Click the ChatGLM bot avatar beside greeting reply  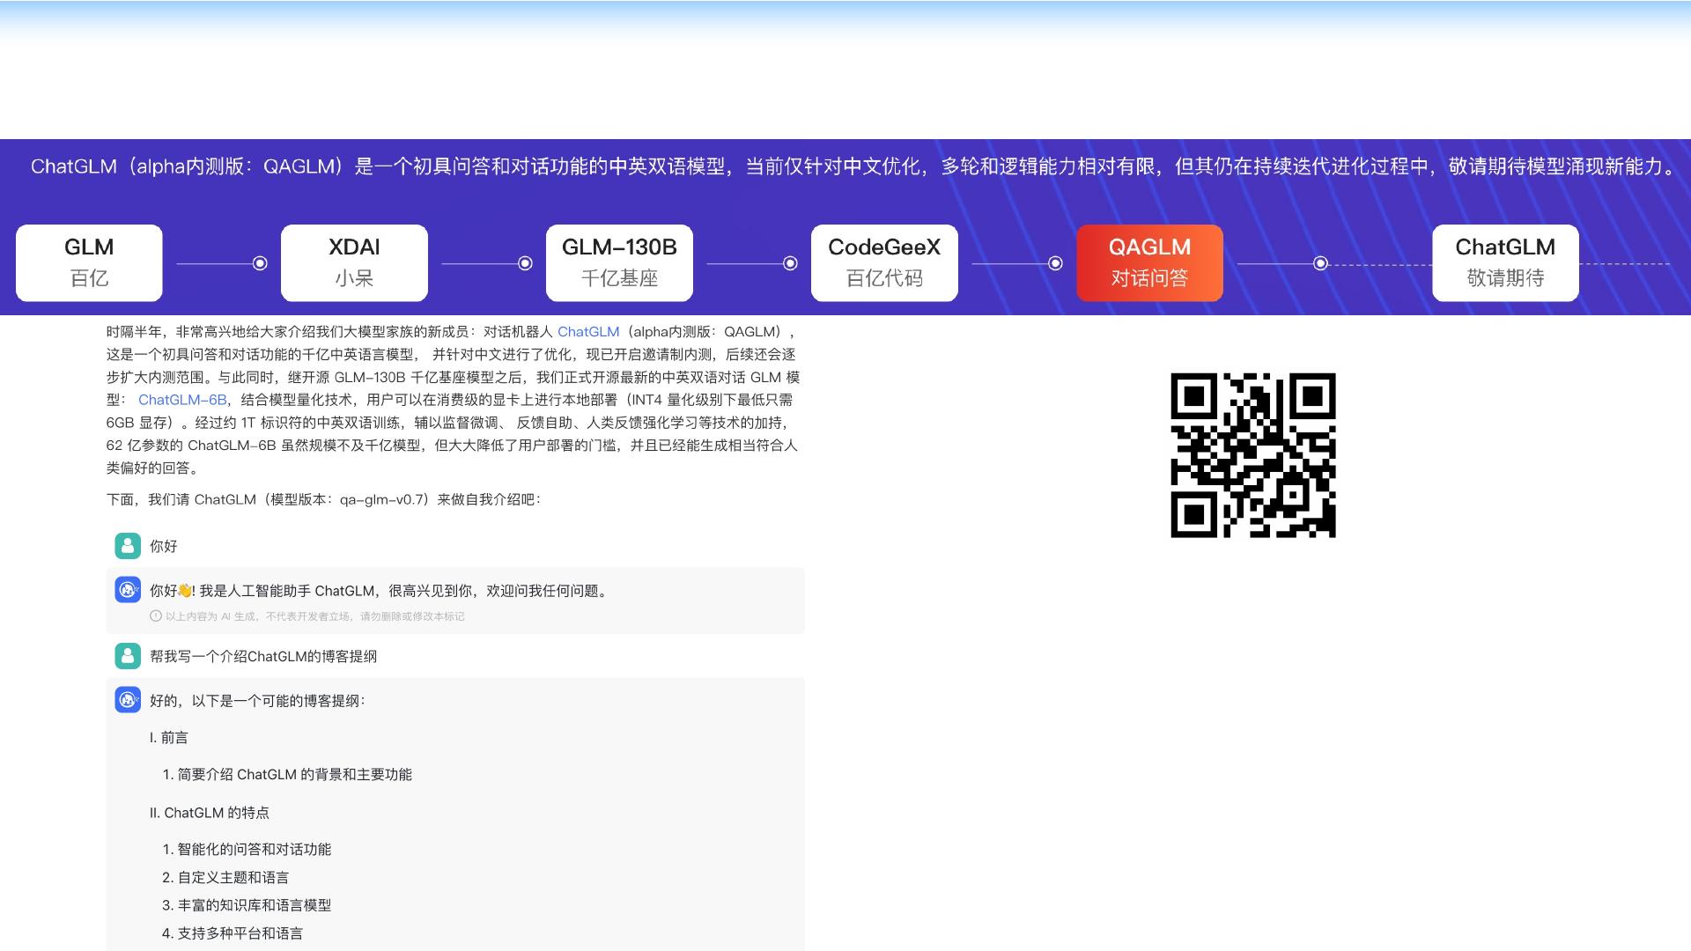point(128,590)
